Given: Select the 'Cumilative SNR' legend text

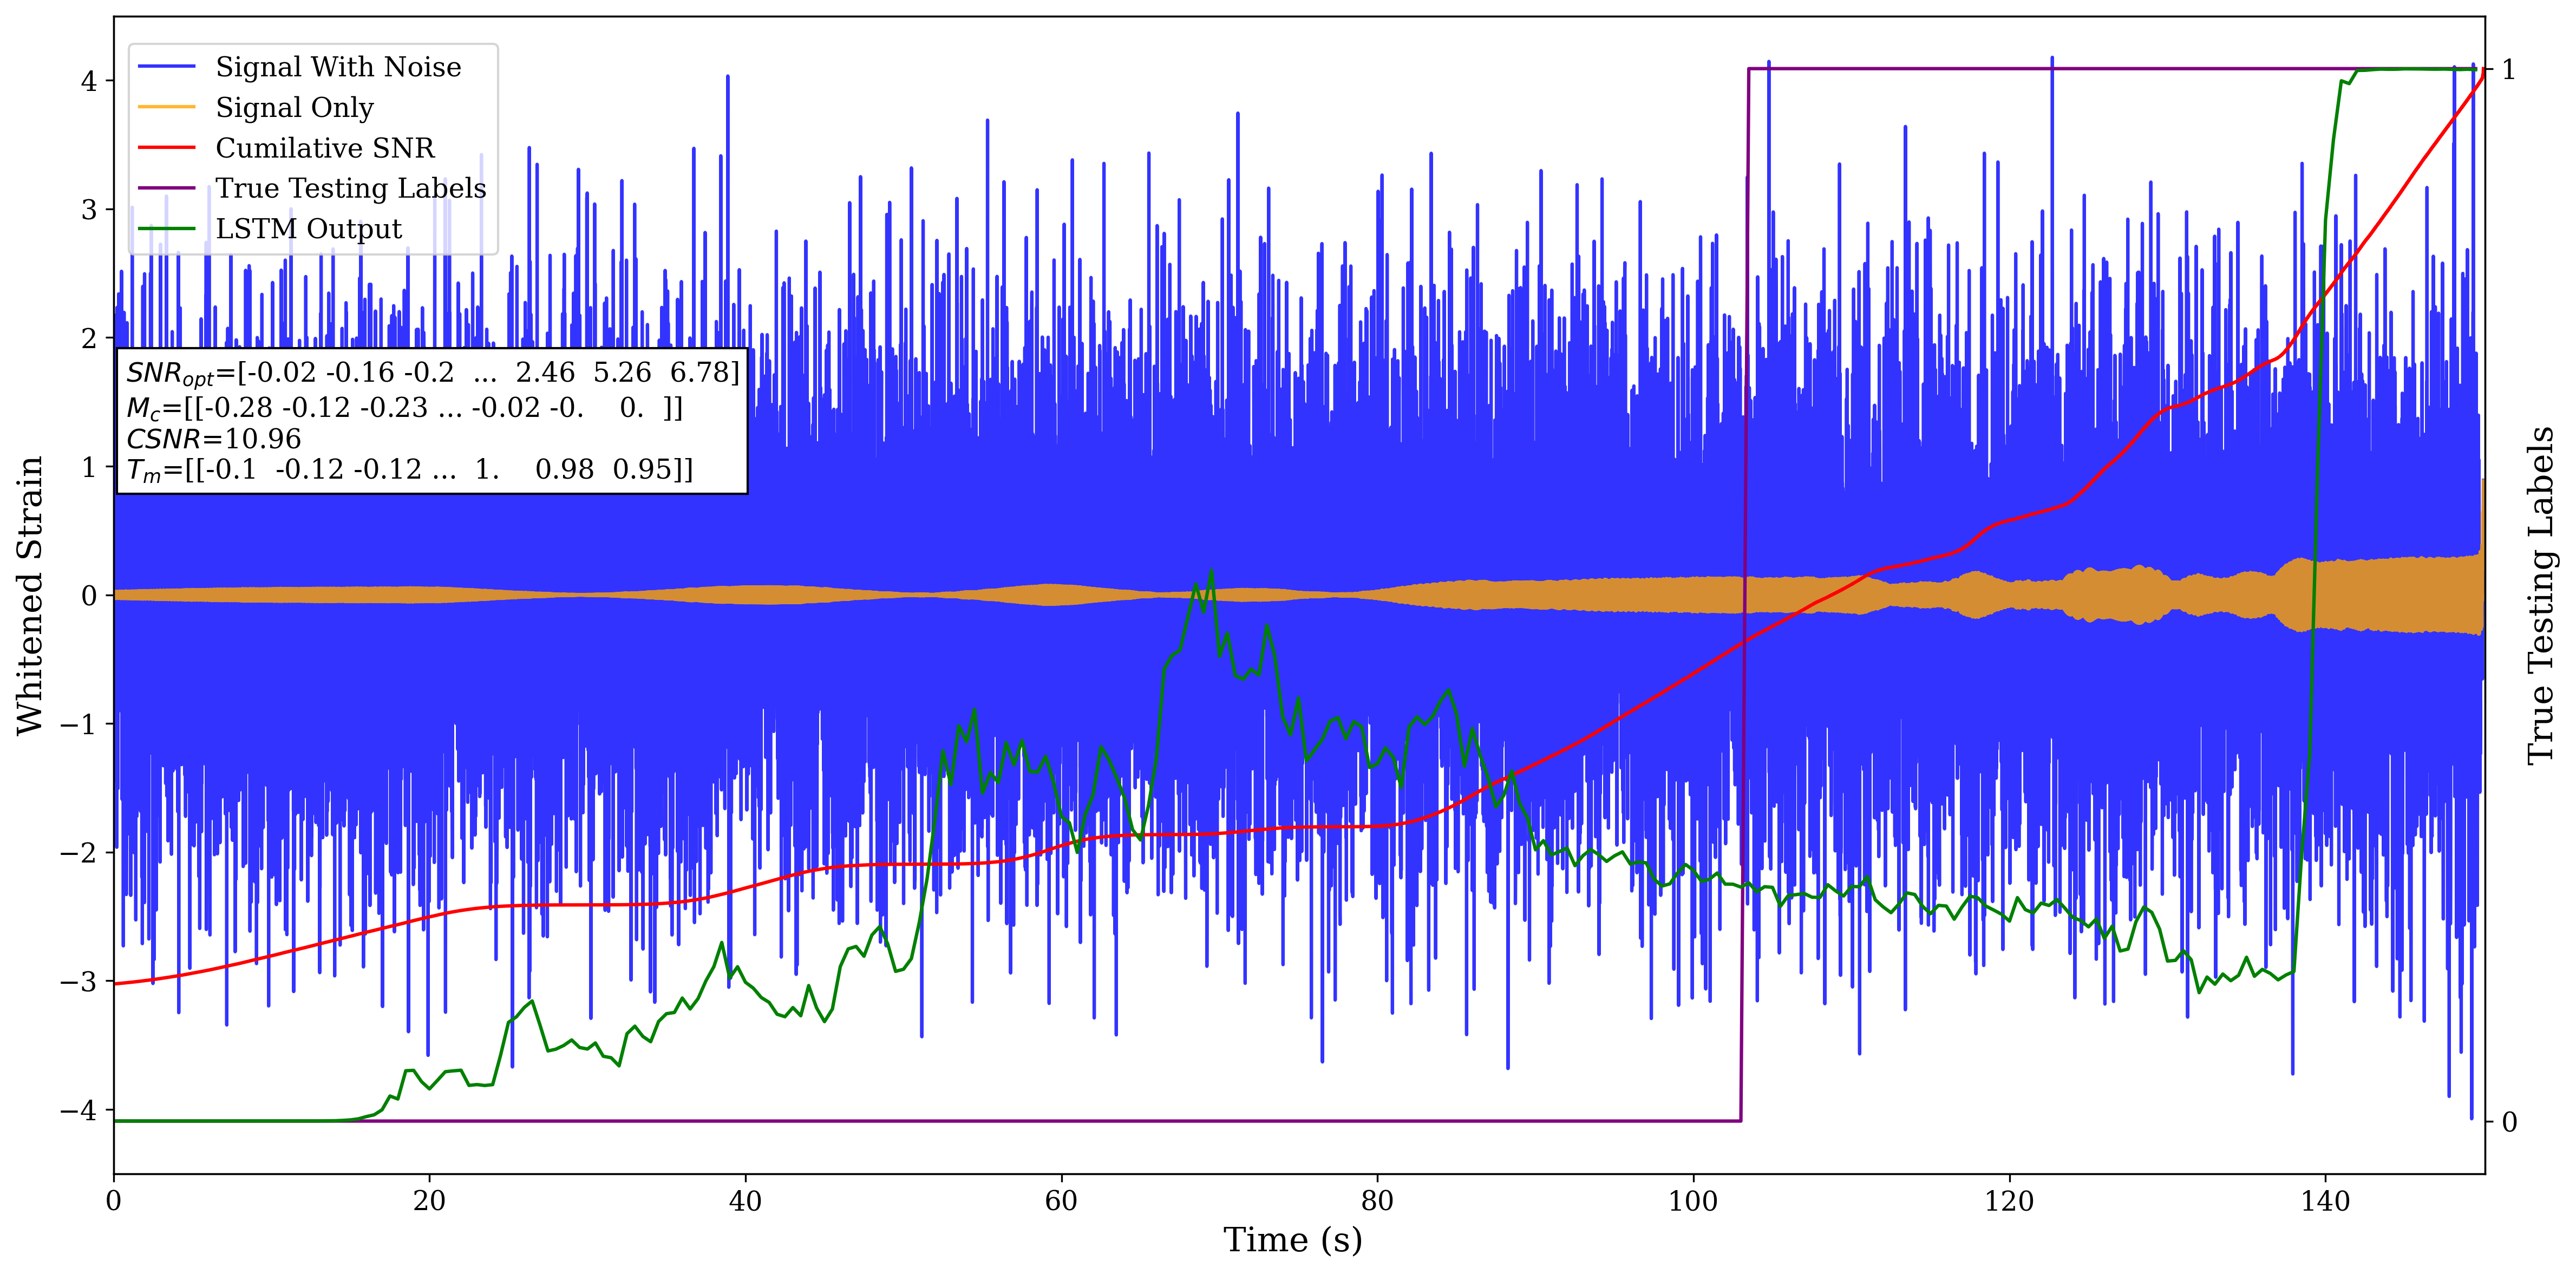Looking at the screenshot, I should 325,148.
